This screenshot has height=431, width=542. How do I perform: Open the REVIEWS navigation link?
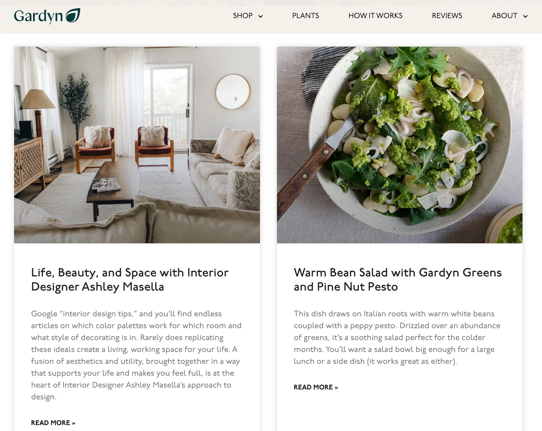[x=447, y=16]
